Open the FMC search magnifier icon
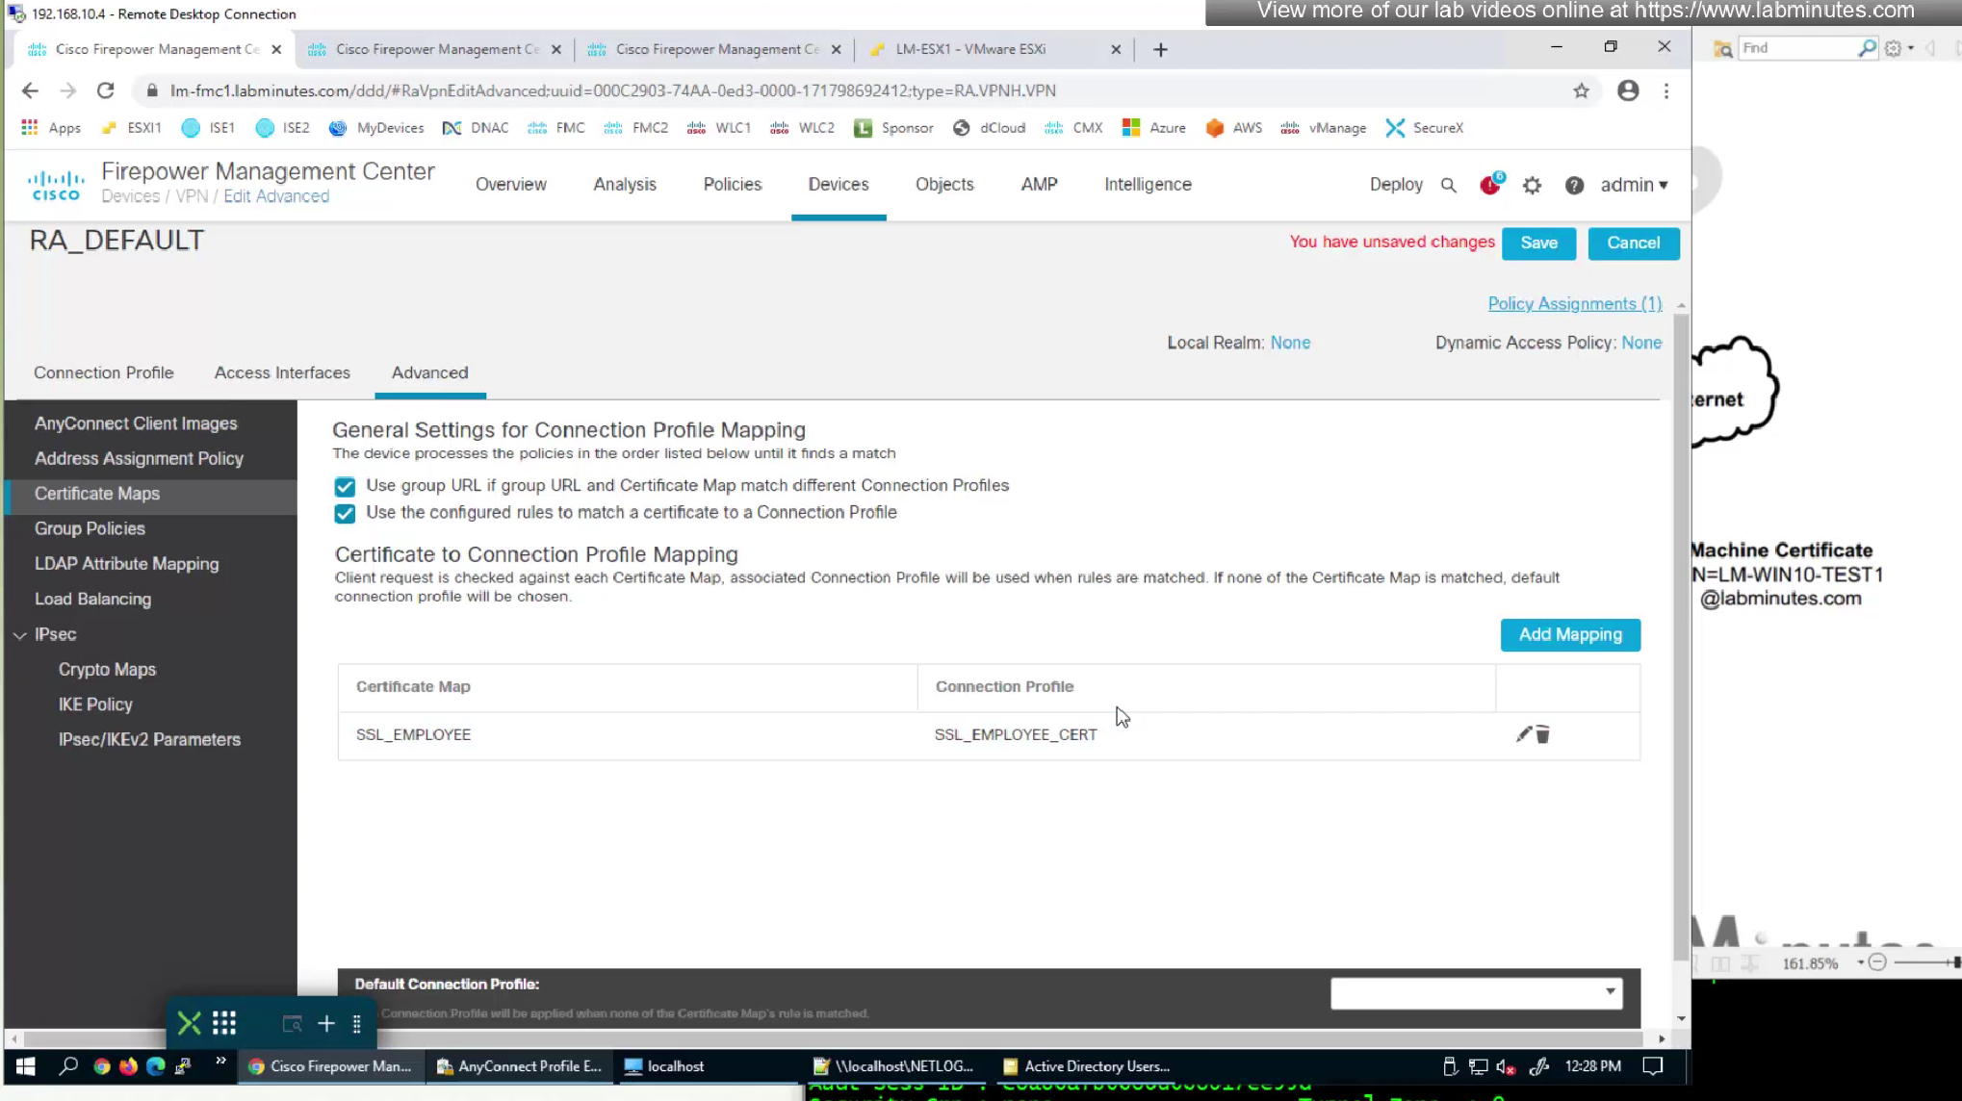 click(x=1448, y=185)
